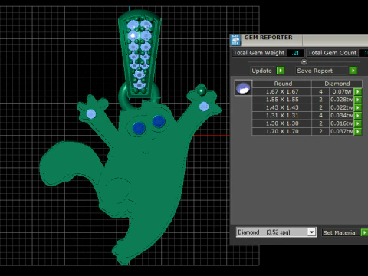This screenshot has width=368, height=276.
Task: Click the GEM REPORTER title
Action: (x=268, y=38)
